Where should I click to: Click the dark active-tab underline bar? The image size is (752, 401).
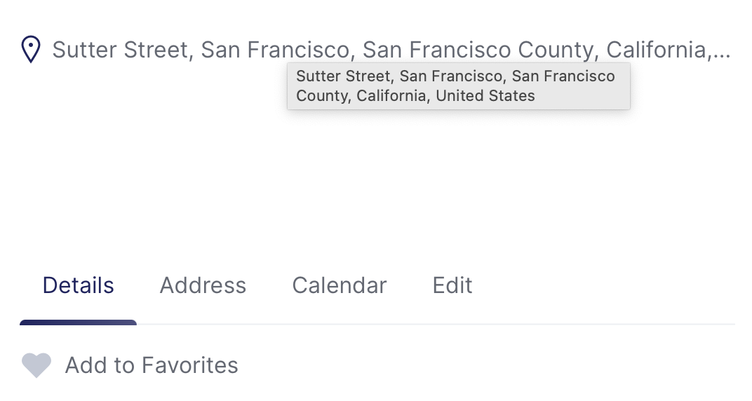[78, 322]
